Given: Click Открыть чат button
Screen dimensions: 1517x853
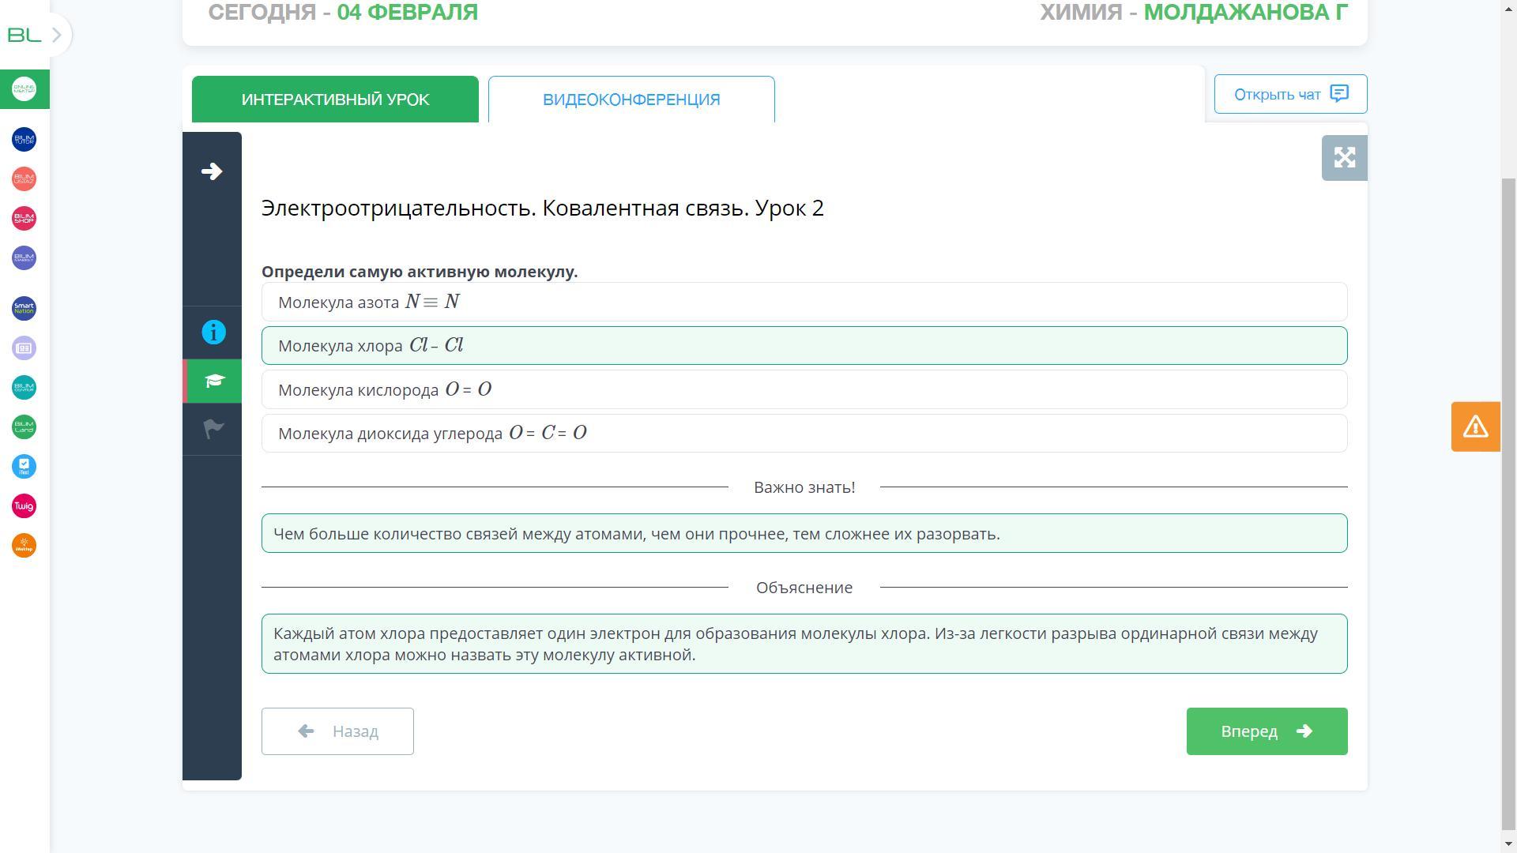Looking at the screenshot, I should 1289,95.
